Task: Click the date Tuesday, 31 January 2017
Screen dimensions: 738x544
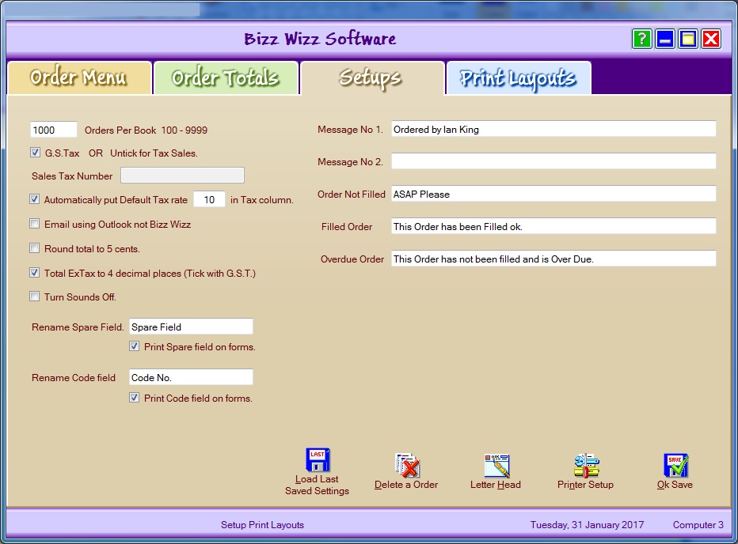Action: (587, 525)
